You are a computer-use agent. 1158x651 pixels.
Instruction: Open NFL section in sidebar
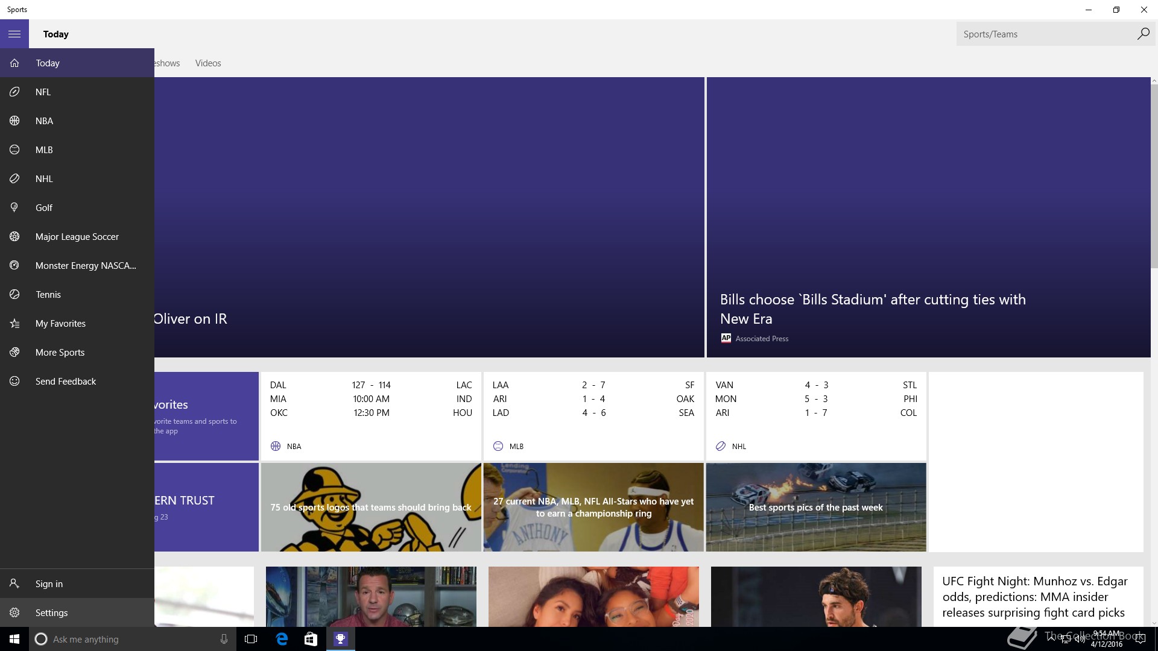pyautogui.click(x=77, y=92)
